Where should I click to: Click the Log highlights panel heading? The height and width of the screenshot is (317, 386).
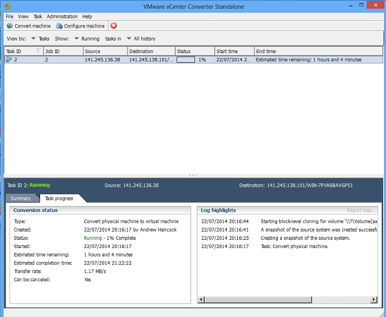click(219, 210)
